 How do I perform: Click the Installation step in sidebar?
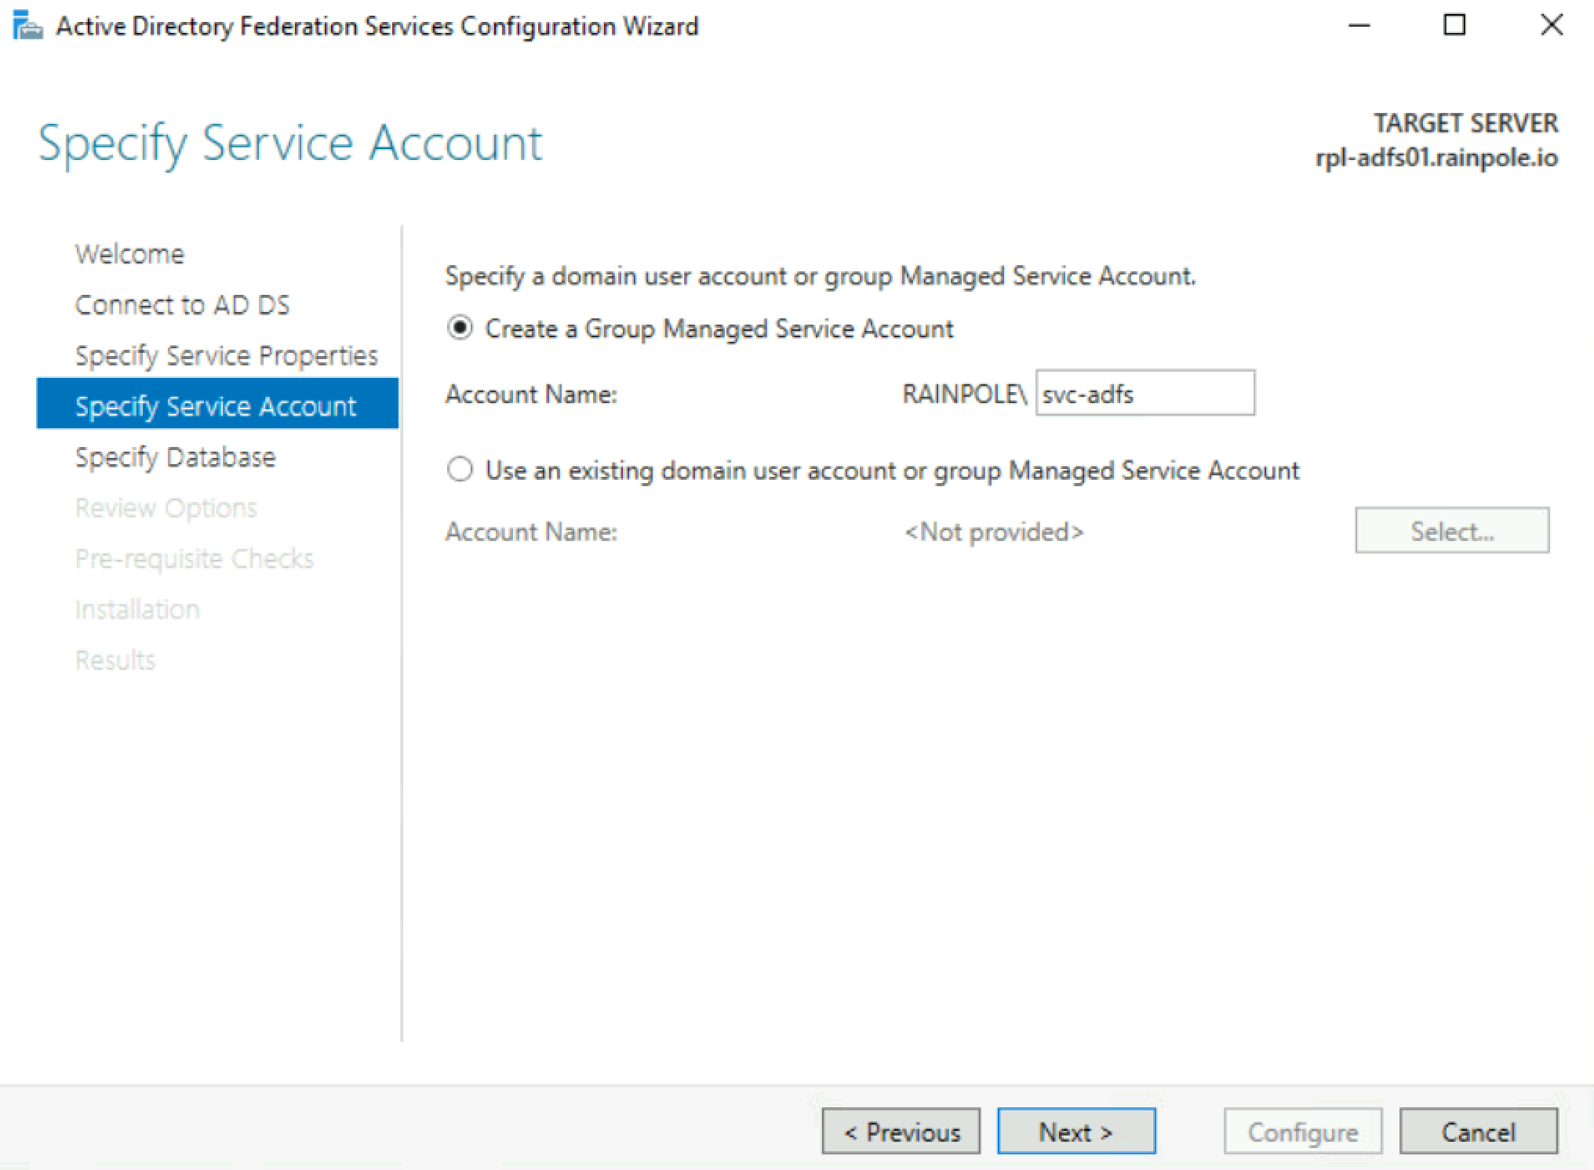(137, 609)
